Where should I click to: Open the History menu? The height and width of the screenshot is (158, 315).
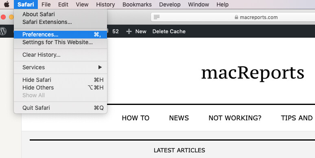click(105, 4)
